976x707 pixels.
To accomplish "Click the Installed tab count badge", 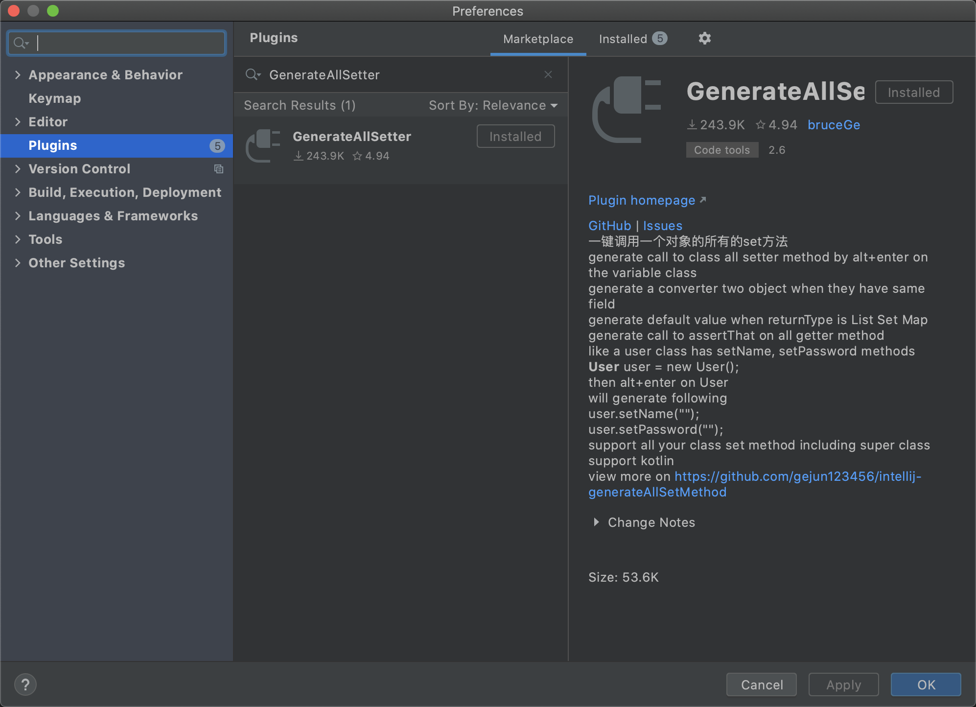I will (660, 38).
